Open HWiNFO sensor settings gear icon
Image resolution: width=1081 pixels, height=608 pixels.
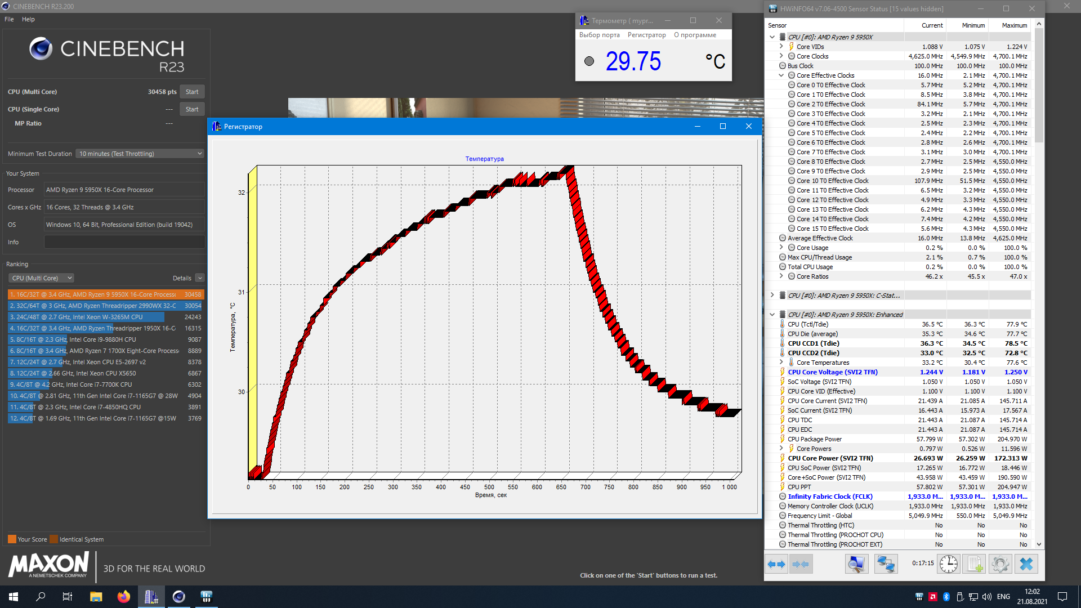(1000, 564)
